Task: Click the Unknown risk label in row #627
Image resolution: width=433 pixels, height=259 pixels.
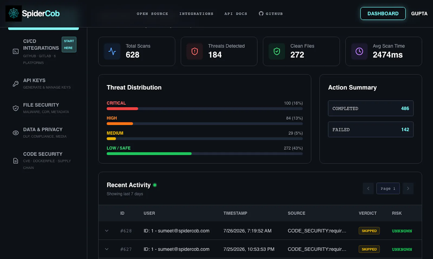Action: point(402,250)
